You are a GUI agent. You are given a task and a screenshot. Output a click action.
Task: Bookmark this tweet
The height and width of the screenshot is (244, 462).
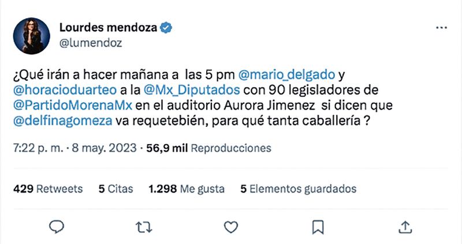pyautogui.click(x=318, y=226)
